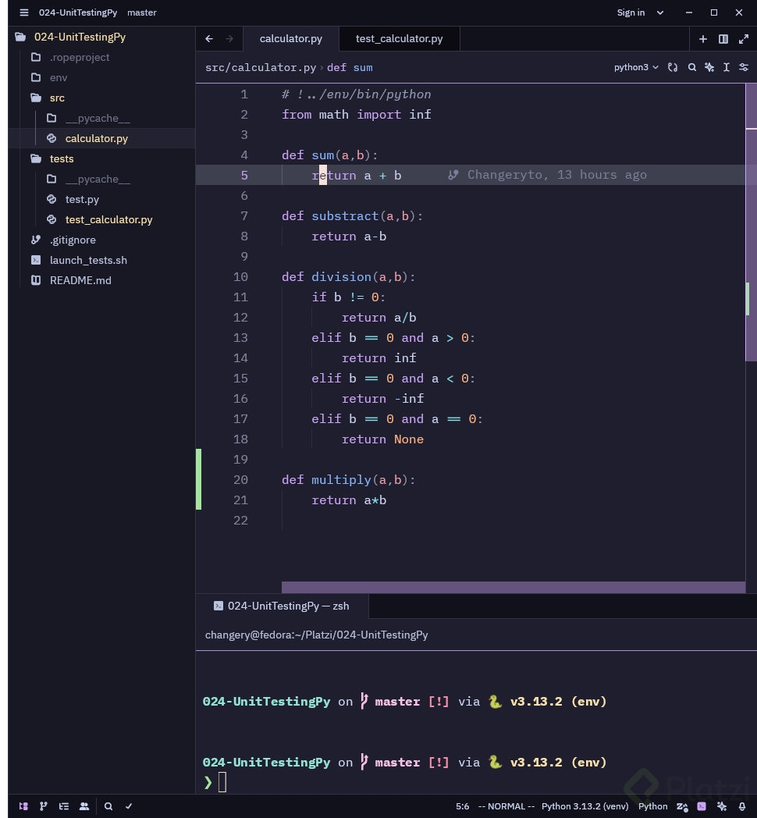Click line number 10 in the gutter
This screenshot has height=818, width=757.
240,276
